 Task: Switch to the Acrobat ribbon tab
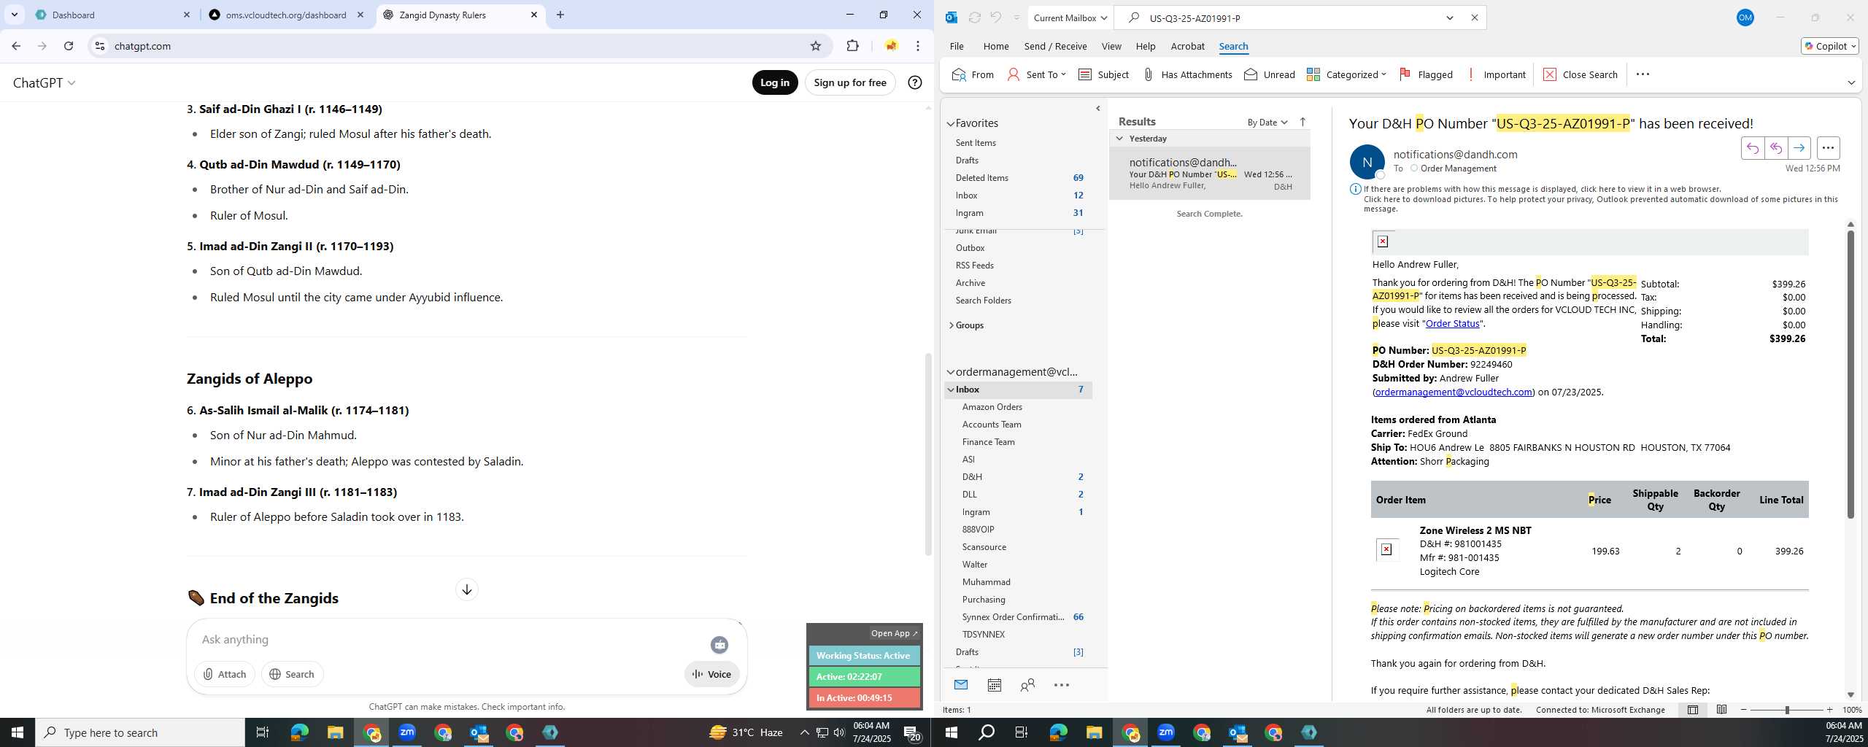[x=1187, y=46]
